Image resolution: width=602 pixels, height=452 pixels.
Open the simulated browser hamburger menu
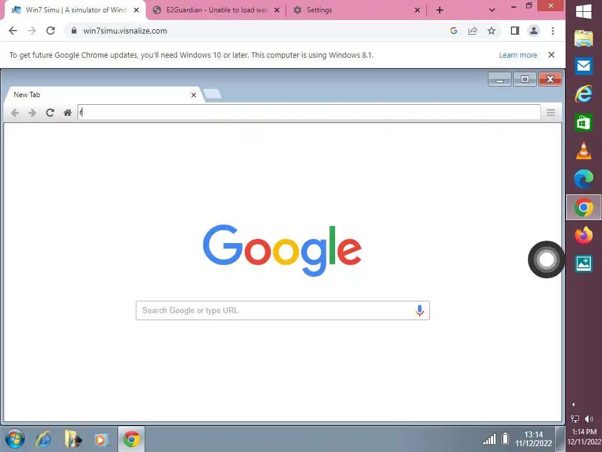pyautogui.click(x=551, y=112)
